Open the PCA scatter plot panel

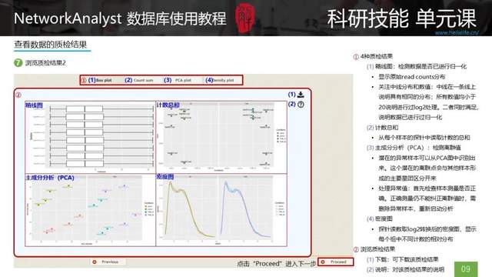(x=91, y=210)
